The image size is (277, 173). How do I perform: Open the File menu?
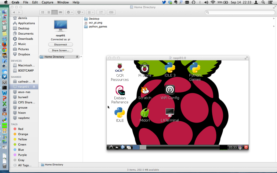tap(26, 2)
